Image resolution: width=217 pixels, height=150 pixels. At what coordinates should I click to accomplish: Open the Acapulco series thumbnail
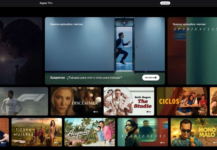point(90,132)
